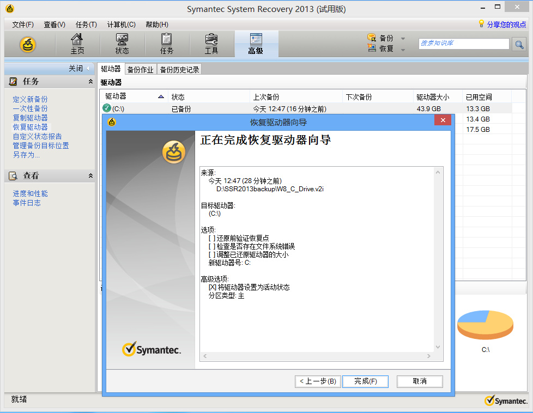533x413 pixels.
Task: Select the 高级 (Advanced) toolbar icon
Action: coord(256,44)
